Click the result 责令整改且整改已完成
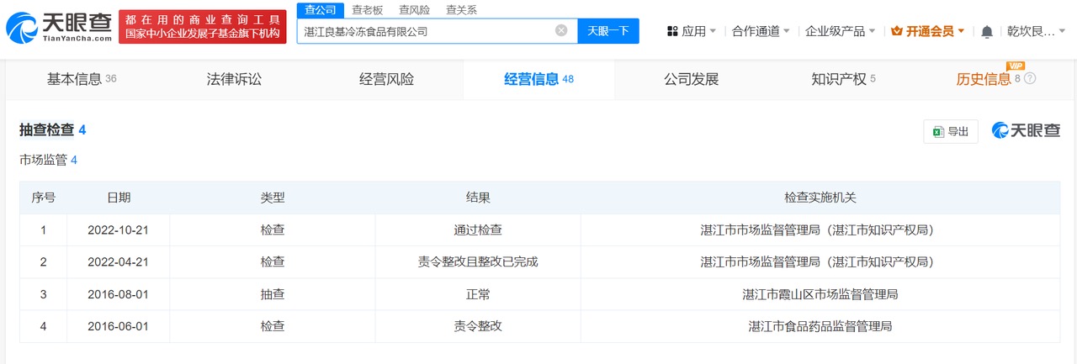Screen dimensions: 1077x364 pos(478,261)
